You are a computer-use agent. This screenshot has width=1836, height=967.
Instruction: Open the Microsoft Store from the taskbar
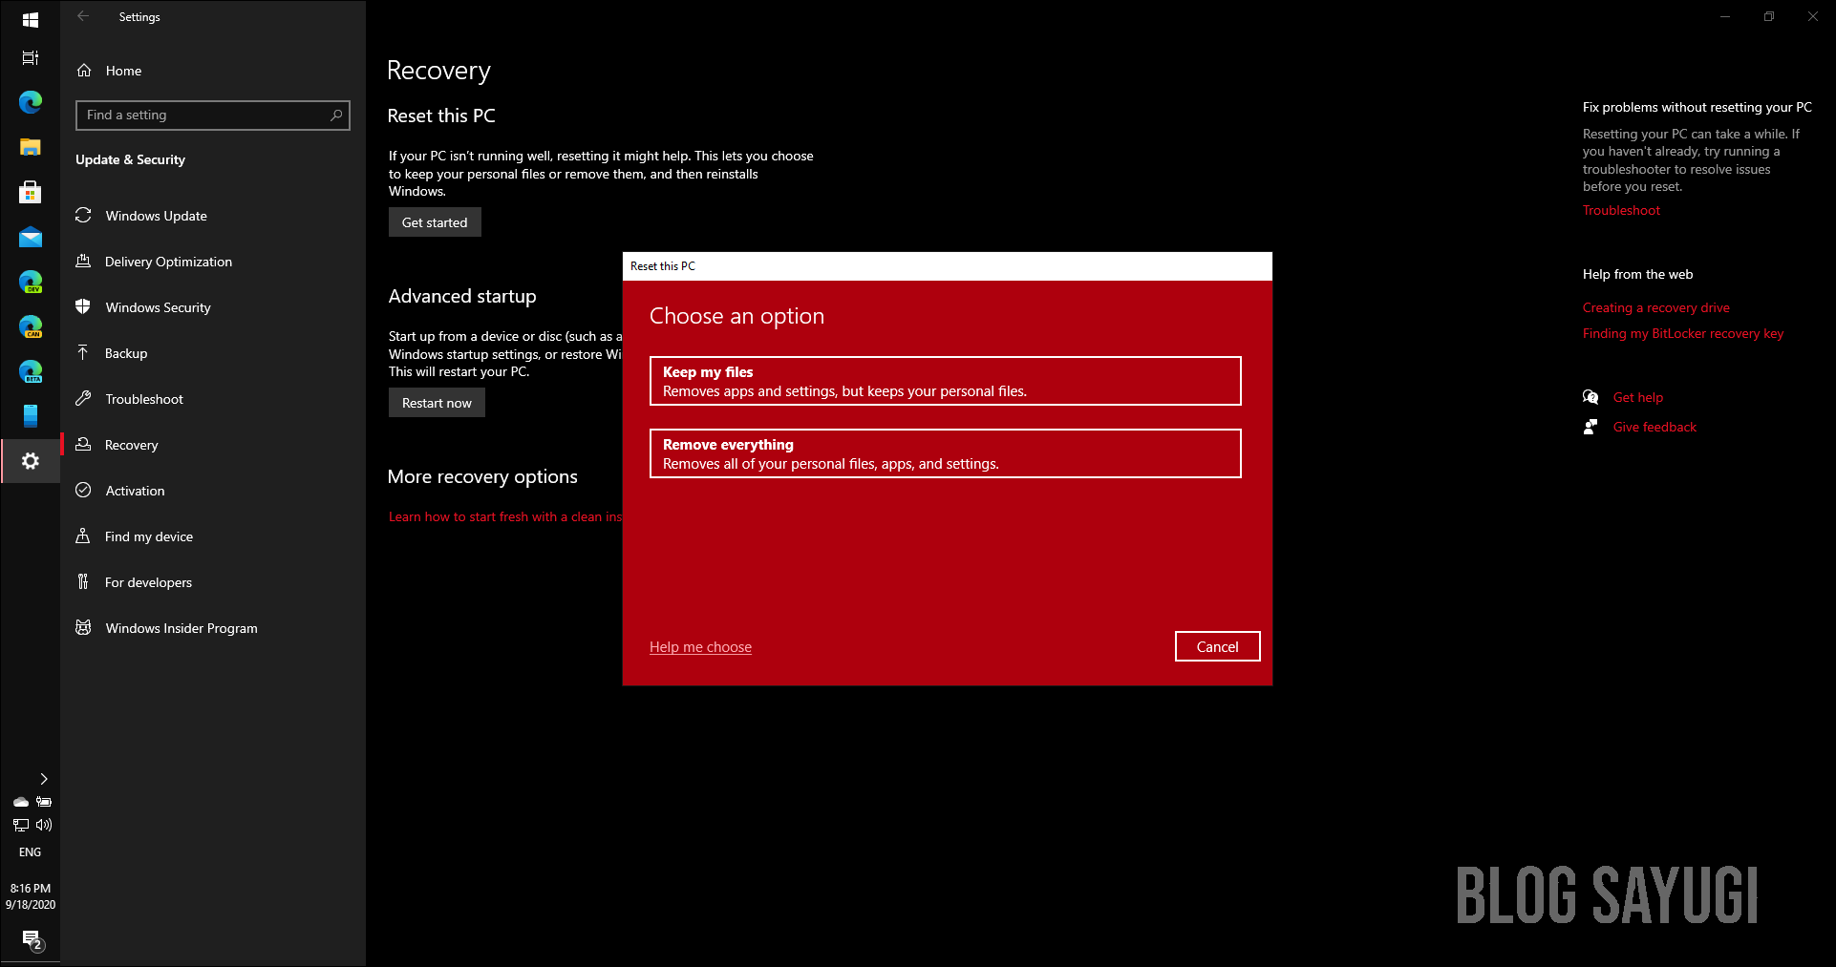coord(30,192)
